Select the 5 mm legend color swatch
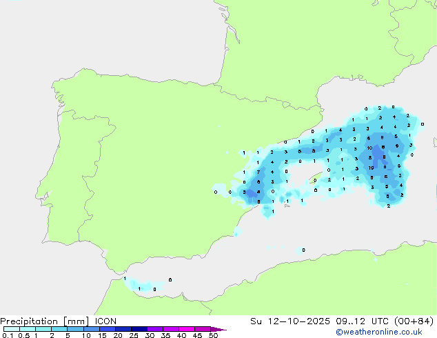This screenshot has height=338, width=437. [75, 329]
